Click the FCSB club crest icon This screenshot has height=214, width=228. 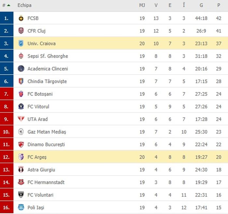[21, 18]
